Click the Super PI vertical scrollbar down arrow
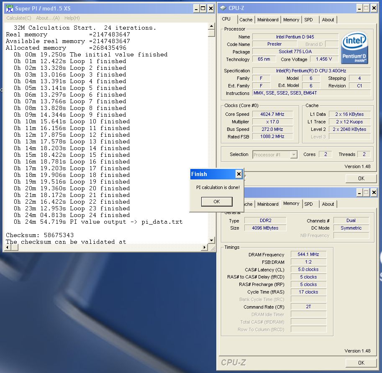This screenshot has height=373, width=382. (x=211, y=240)
